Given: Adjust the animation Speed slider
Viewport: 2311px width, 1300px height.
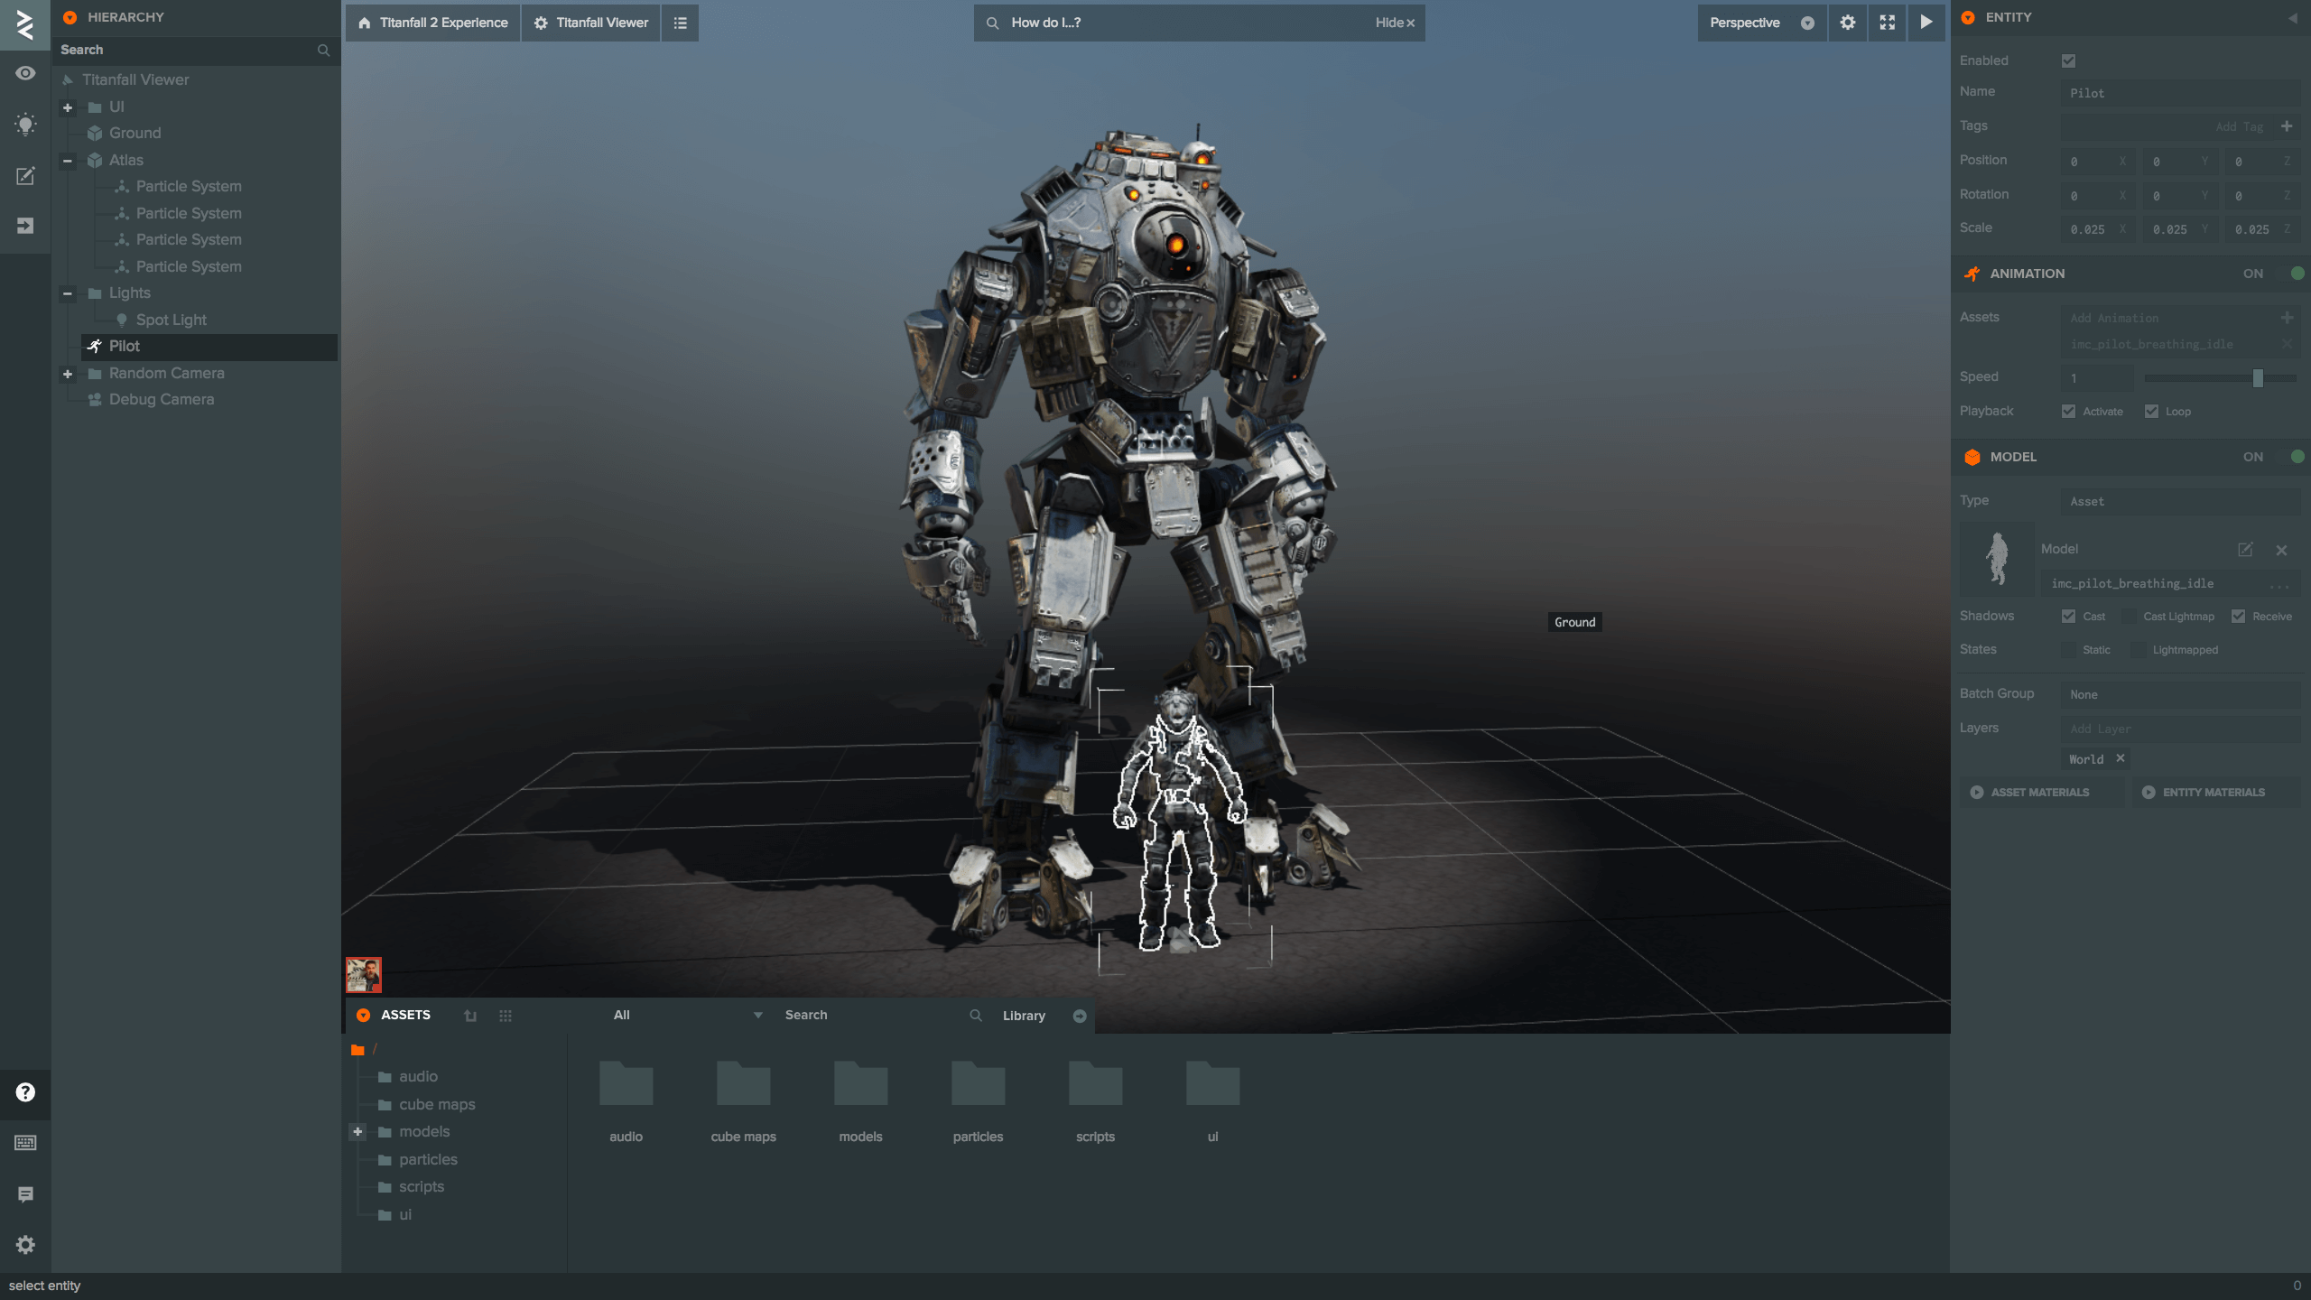Looking at the screenshot, I should pyautogui.click(x=2257, y=378).
